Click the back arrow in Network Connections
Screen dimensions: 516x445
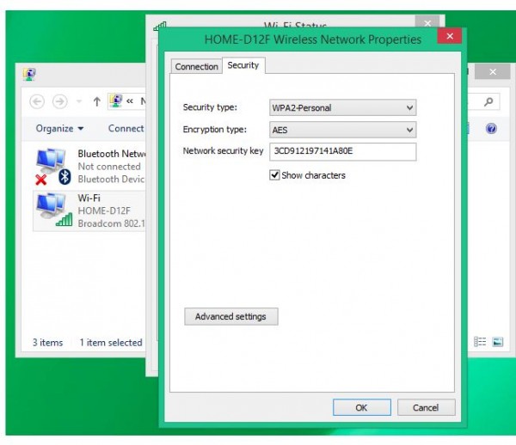point(37,101)
